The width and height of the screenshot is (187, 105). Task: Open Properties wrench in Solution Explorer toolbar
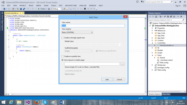click(x=181, y=17)
